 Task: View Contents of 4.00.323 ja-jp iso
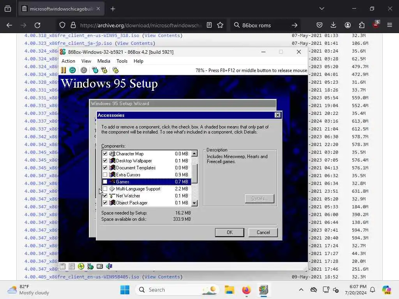pyautogui.click(x=135, y=43)
